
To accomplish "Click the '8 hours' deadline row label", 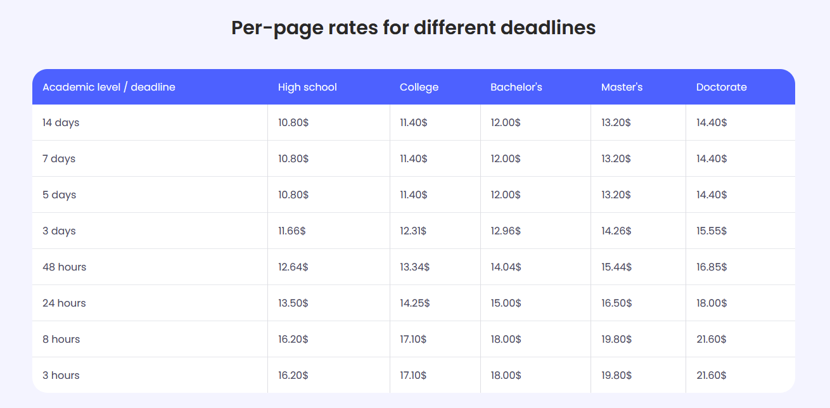I will coord(61,339).
